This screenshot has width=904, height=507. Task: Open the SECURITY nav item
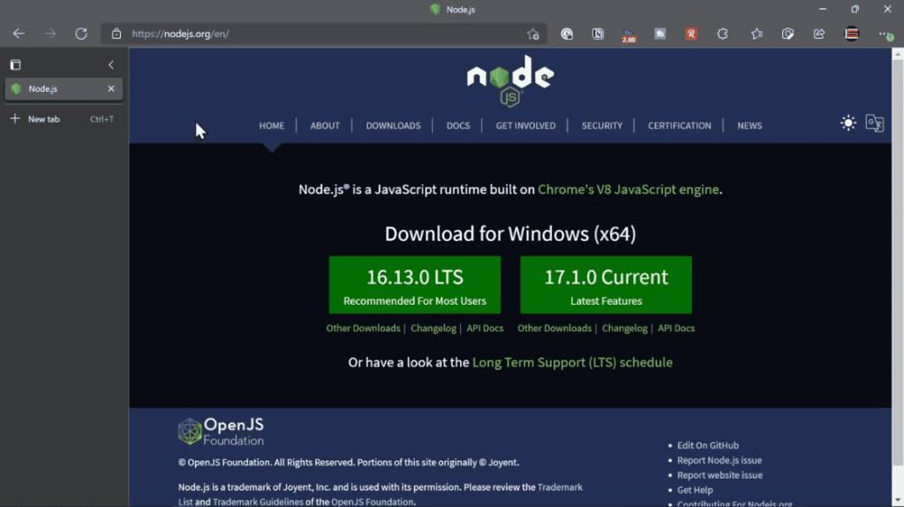[x=602, y=125]
